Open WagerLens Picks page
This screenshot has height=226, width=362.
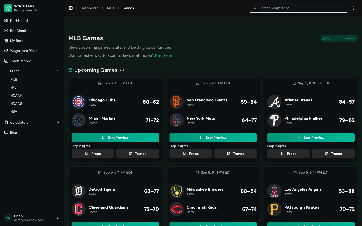click(x=32, y=51)
